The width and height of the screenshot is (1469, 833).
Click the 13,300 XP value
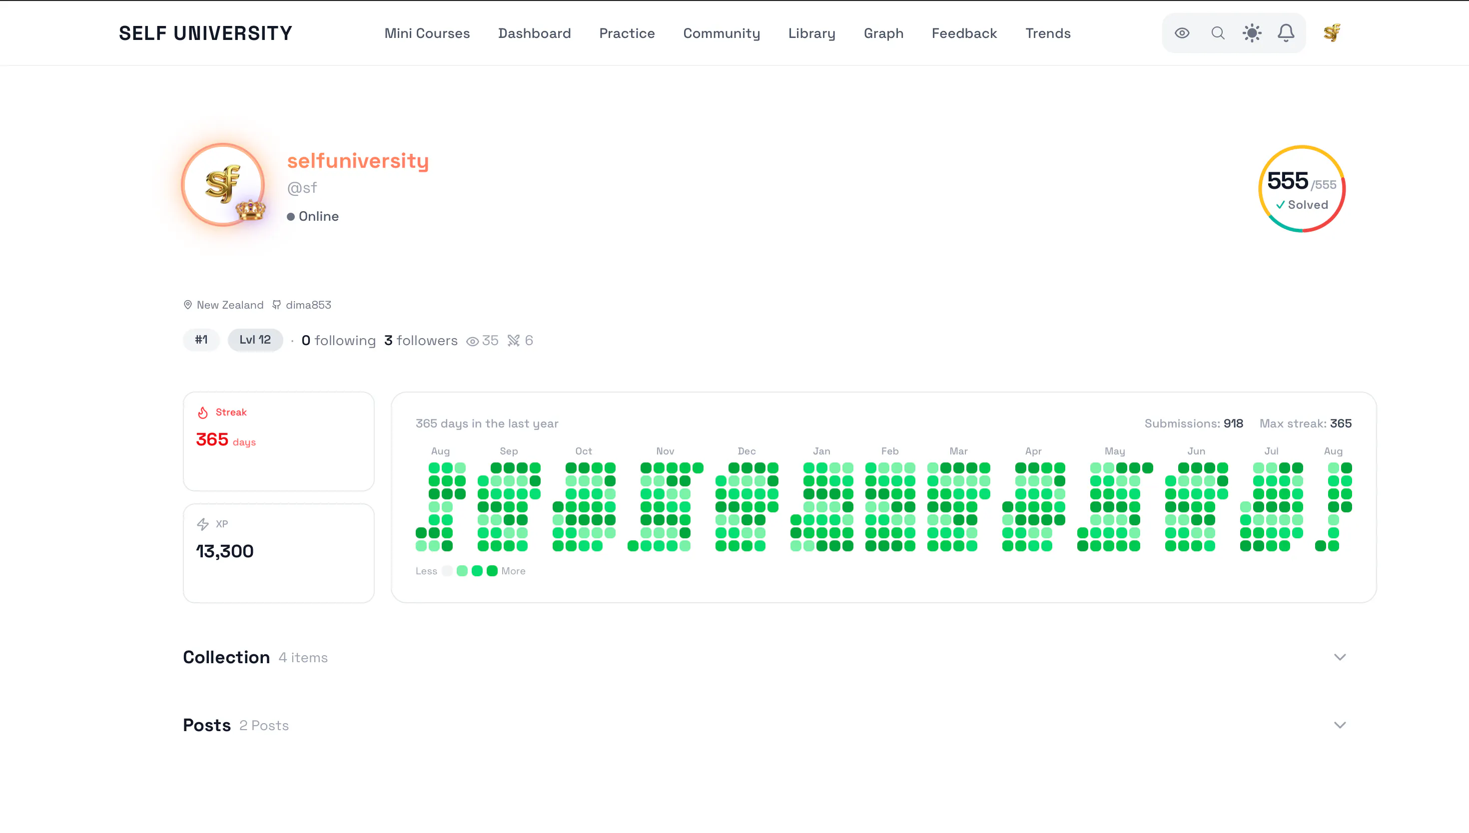pos(224,551)
